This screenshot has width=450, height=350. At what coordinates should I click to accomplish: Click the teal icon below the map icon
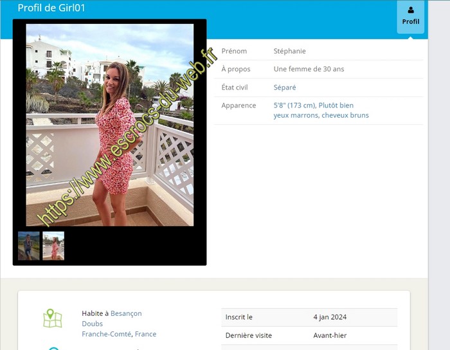pos(54,347)
